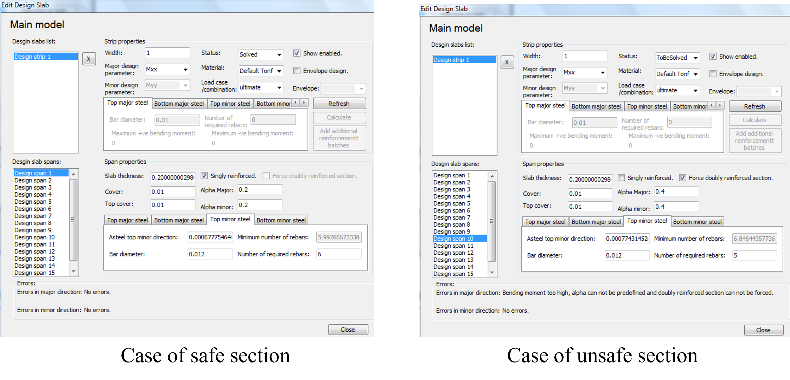Click X icon to remove Design strip 1 left
This screenshot has height=380, width=790.
(88, 59)
